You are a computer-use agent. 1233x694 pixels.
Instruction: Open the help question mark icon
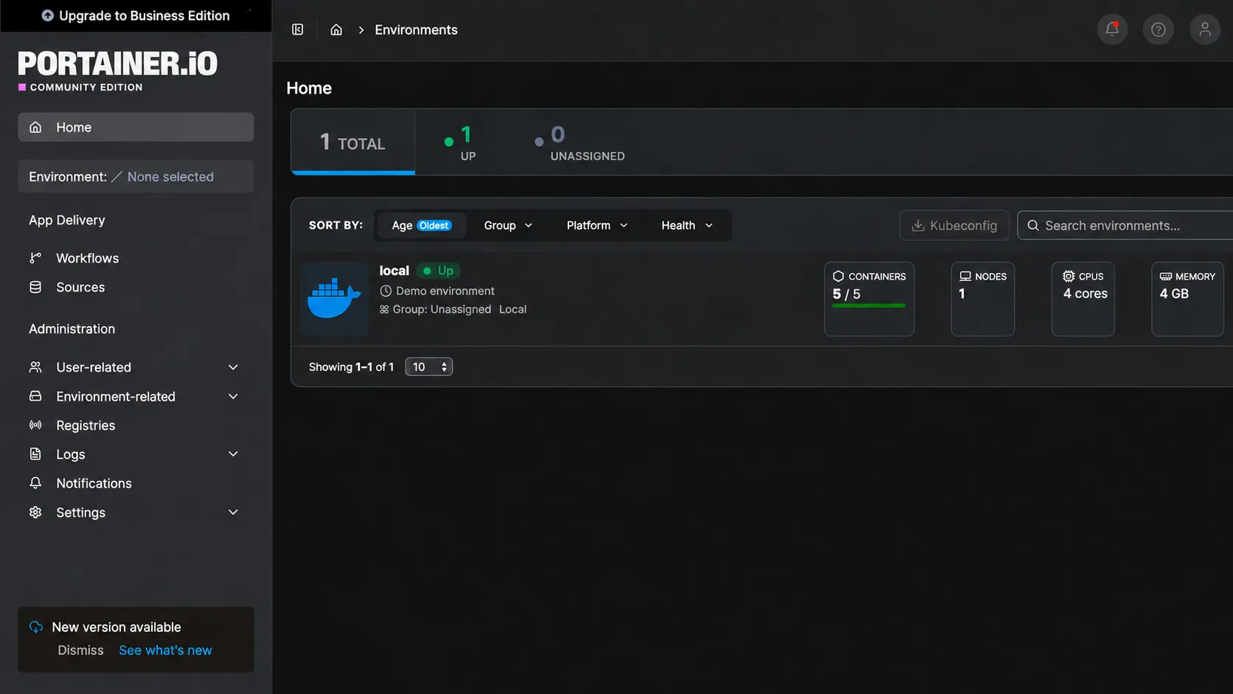coord(1159,30)
